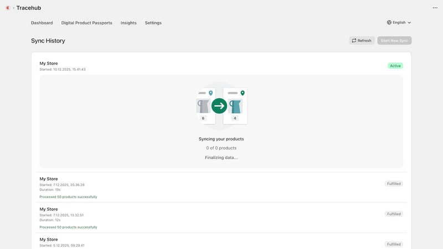Image resolution: width=443 pixels, height=249 pixels.
Task: Click the Tracehub breadcrumb title
Action: coord(29,8)
